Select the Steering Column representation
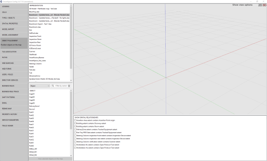This screenshot has width=267, height=161. click(x=36, y=63)
